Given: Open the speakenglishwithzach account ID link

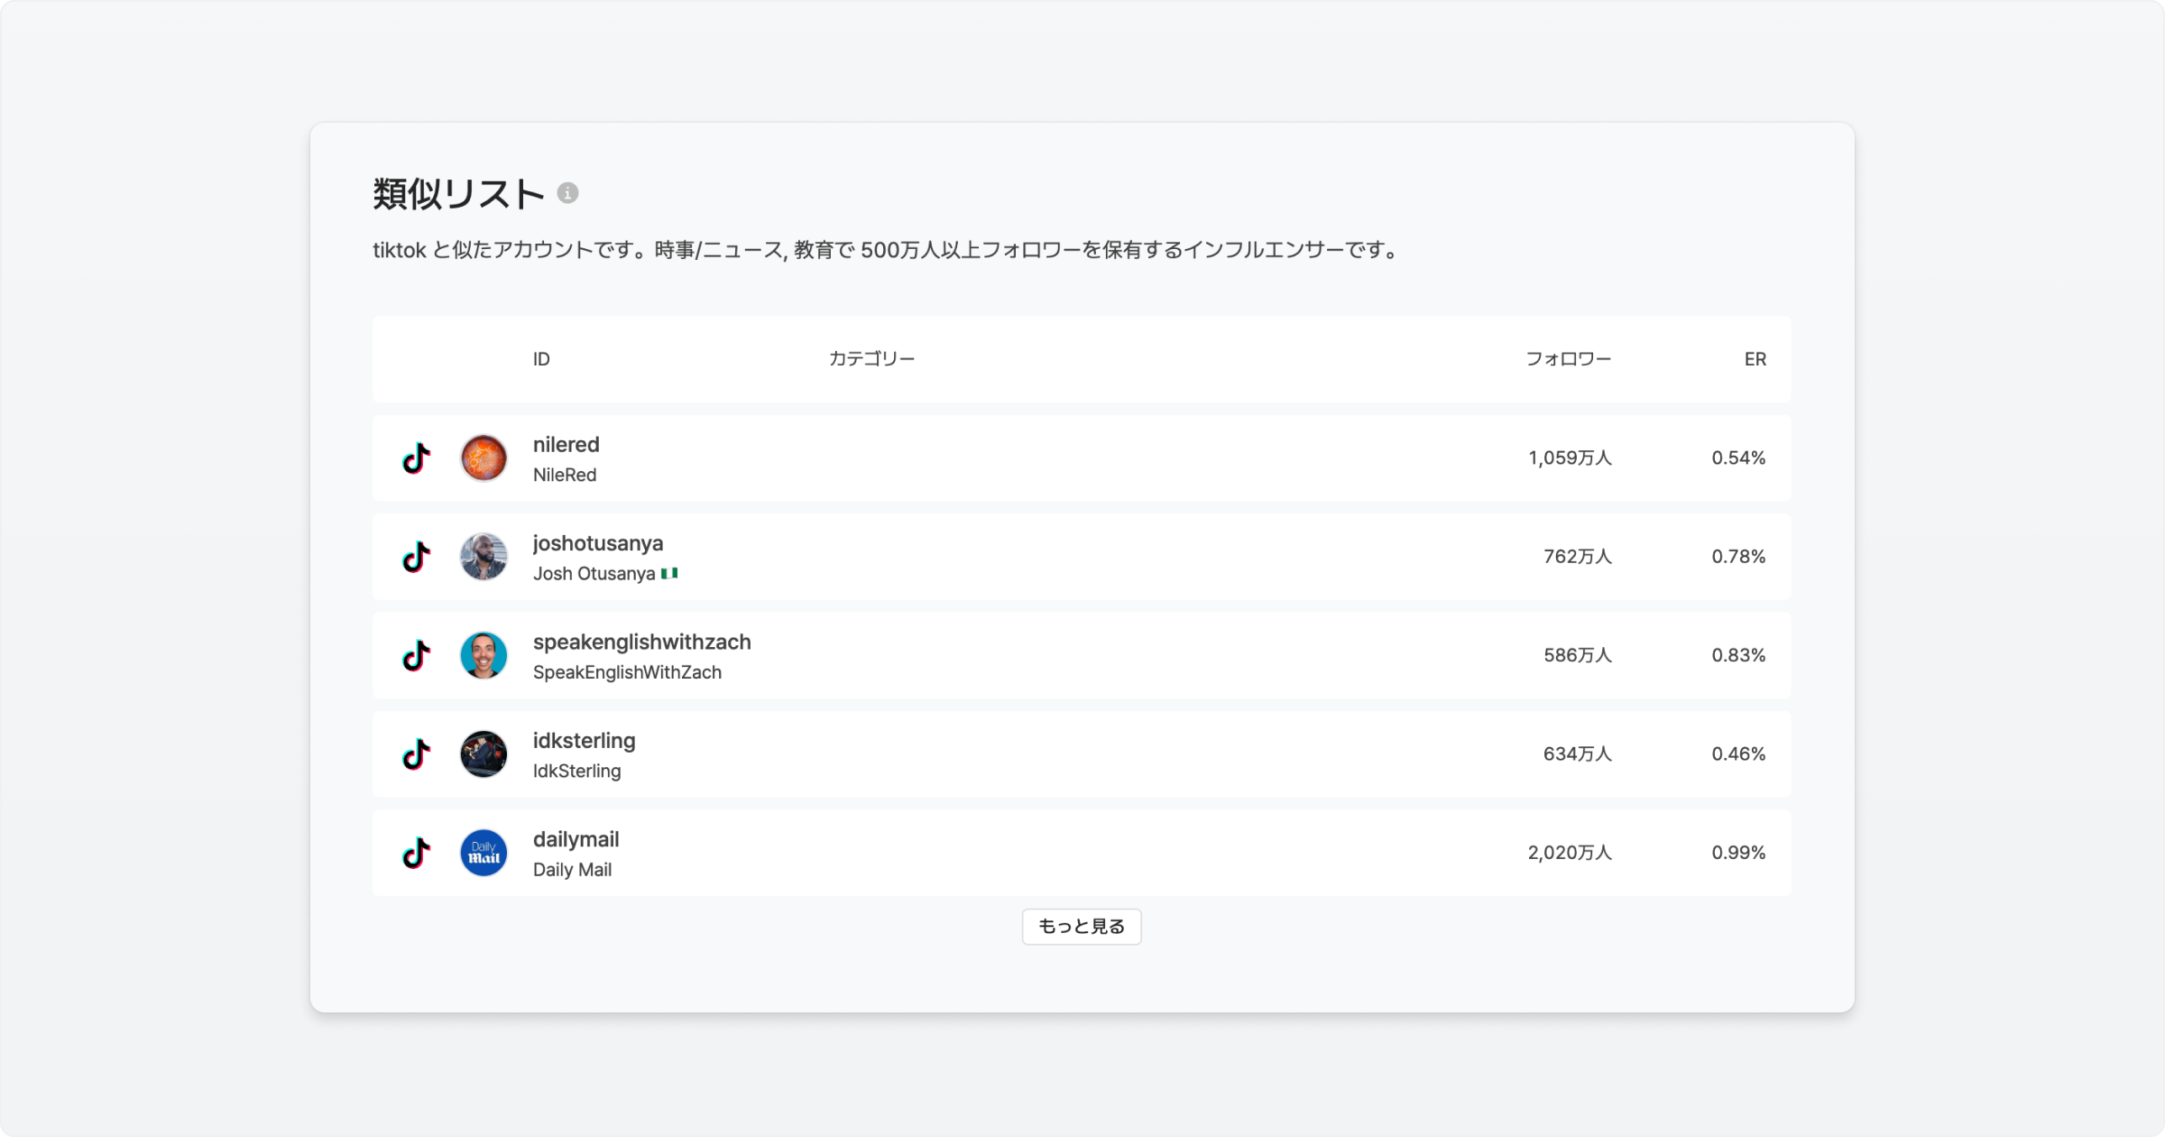Looking at the screenshot, I should click(x=641, y=642).
